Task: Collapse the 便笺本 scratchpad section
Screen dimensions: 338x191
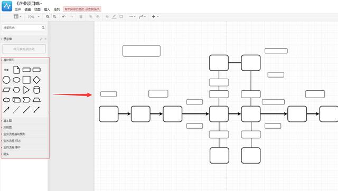Action: (x=7, y=39)
